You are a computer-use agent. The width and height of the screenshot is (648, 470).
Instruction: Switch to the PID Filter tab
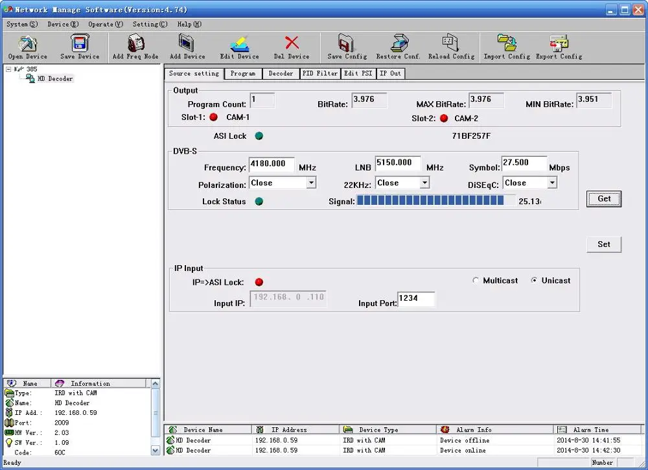[320, 73]
